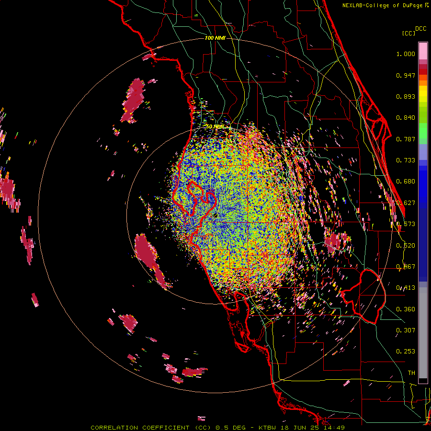Click the 0.253 scale value

click(406, 352)
